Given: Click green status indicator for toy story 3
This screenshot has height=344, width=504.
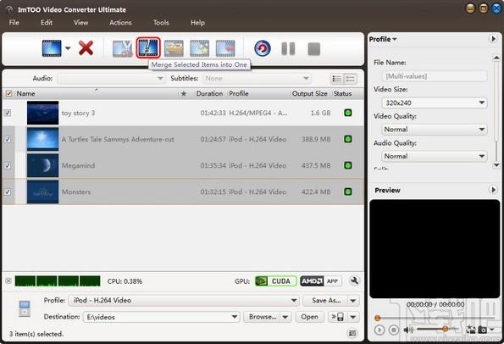Looking at the screenshot, I should [348, 113].
